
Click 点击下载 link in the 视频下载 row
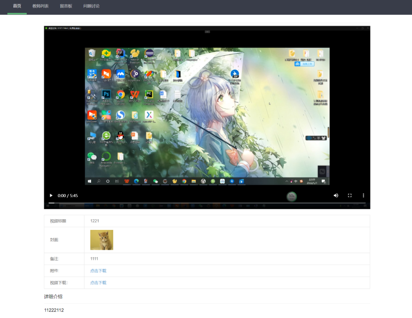coord(98,283)
